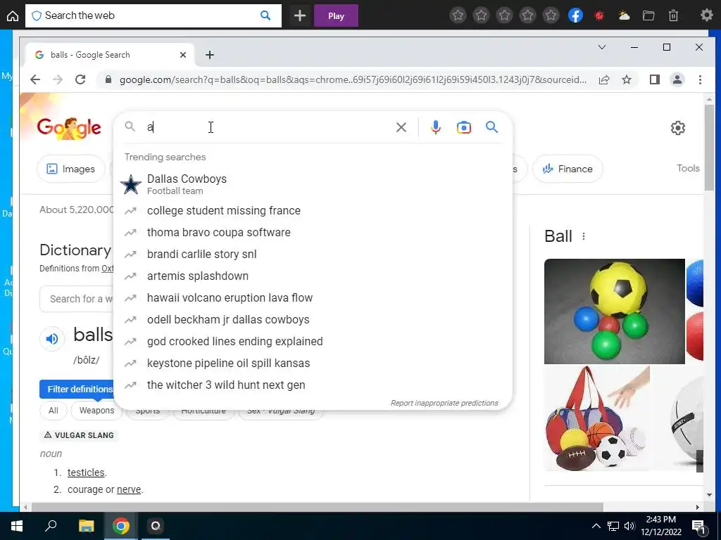Open settings gear in top bar
Screen dimensions: 721x540
(706, 15)
